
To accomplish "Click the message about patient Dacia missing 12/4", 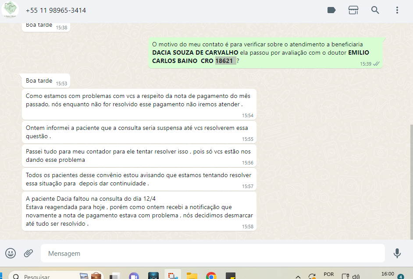I will (139, 211).
